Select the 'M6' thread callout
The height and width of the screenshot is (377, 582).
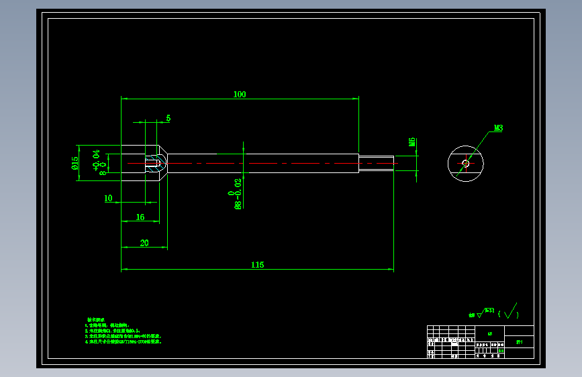(x=412, y=142)
